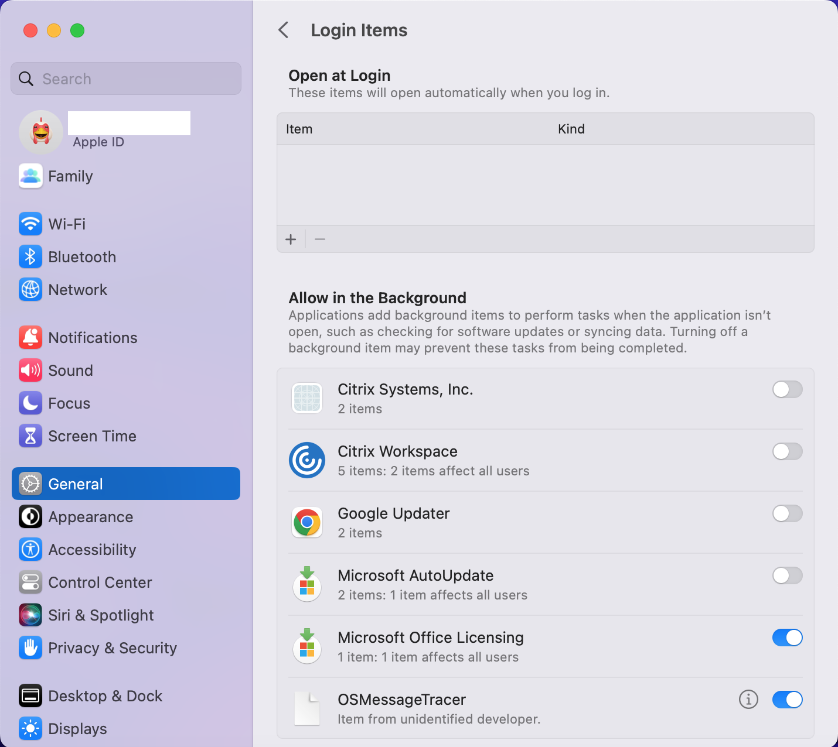
Task: Click "5 items: 2 items affect all users"
Action: pos(434,471)
